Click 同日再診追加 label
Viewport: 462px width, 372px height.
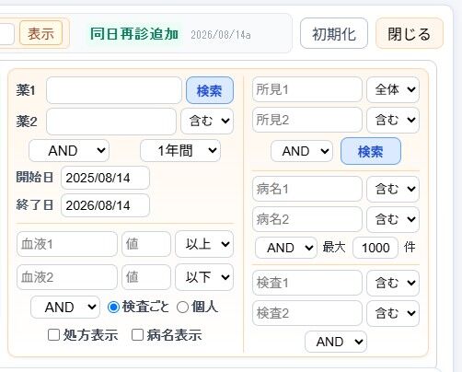[134, 33]
